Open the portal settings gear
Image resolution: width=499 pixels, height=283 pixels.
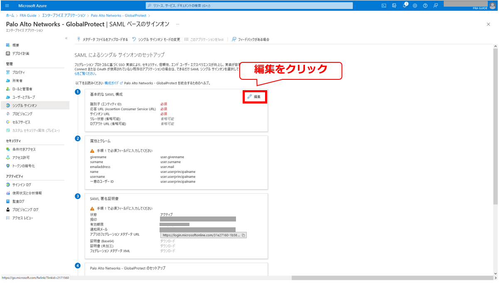coord(415,6)
